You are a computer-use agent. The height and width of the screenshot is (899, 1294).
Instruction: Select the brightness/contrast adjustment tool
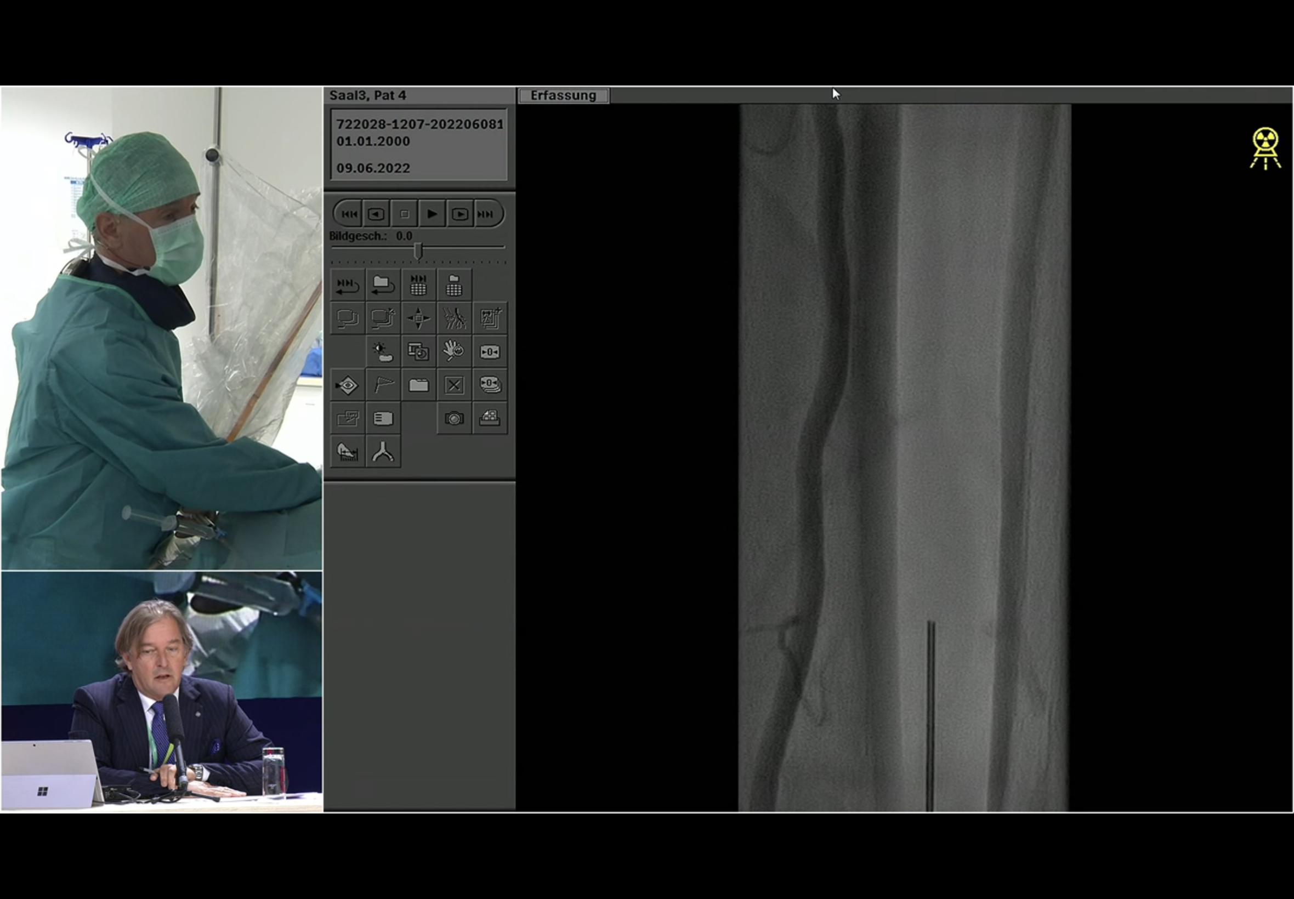(x=383, y=352)
